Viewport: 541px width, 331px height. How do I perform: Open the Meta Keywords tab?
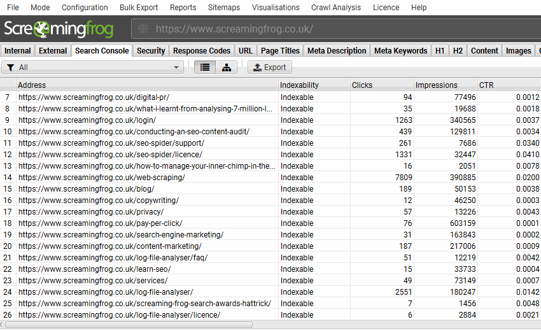(400, 51)
